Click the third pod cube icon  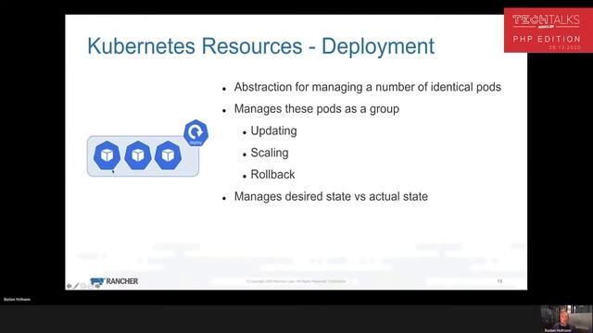pos(168,155)
